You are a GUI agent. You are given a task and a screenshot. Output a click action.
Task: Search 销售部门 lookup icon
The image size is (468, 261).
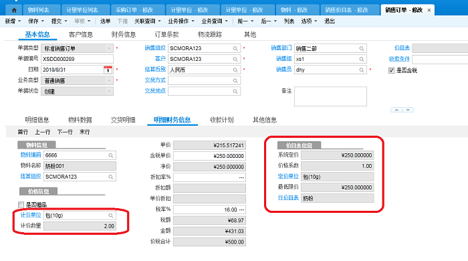click(362, 48)
